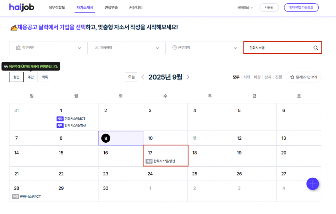This screenshot has width=336, height=214.
Task: Open 한화시스템/ICT start event on September 1
Action: 71,119
